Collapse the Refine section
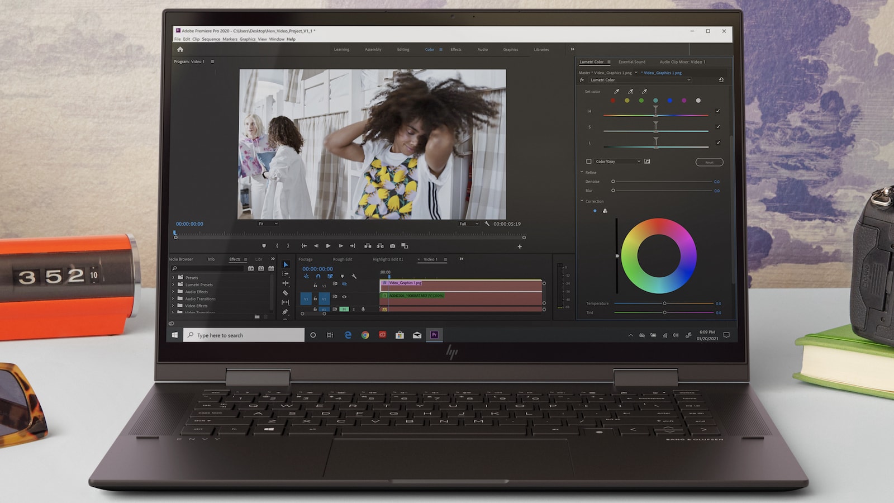 pyautogui.click(x=582, y=172)
